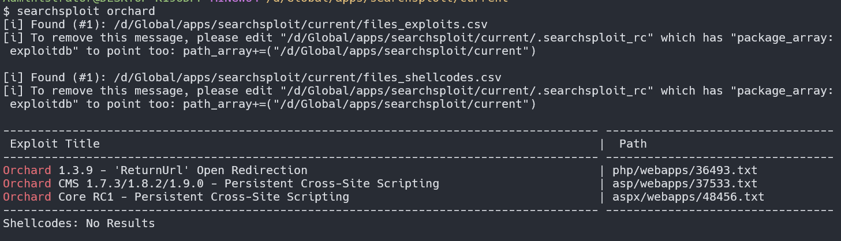Select the Orchard Core RC1 exploit title
The height and width of the screenshot is (241, 841).
coord(176,197)
